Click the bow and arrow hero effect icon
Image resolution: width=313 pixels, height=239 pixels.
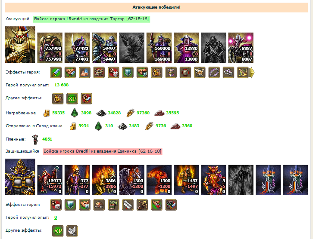243,73
